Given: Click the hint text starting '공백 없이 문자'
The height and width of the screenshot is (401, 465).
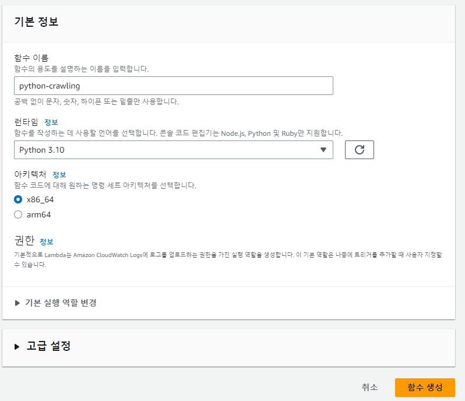Looking at the screenshot, I should tap(96, 102).
